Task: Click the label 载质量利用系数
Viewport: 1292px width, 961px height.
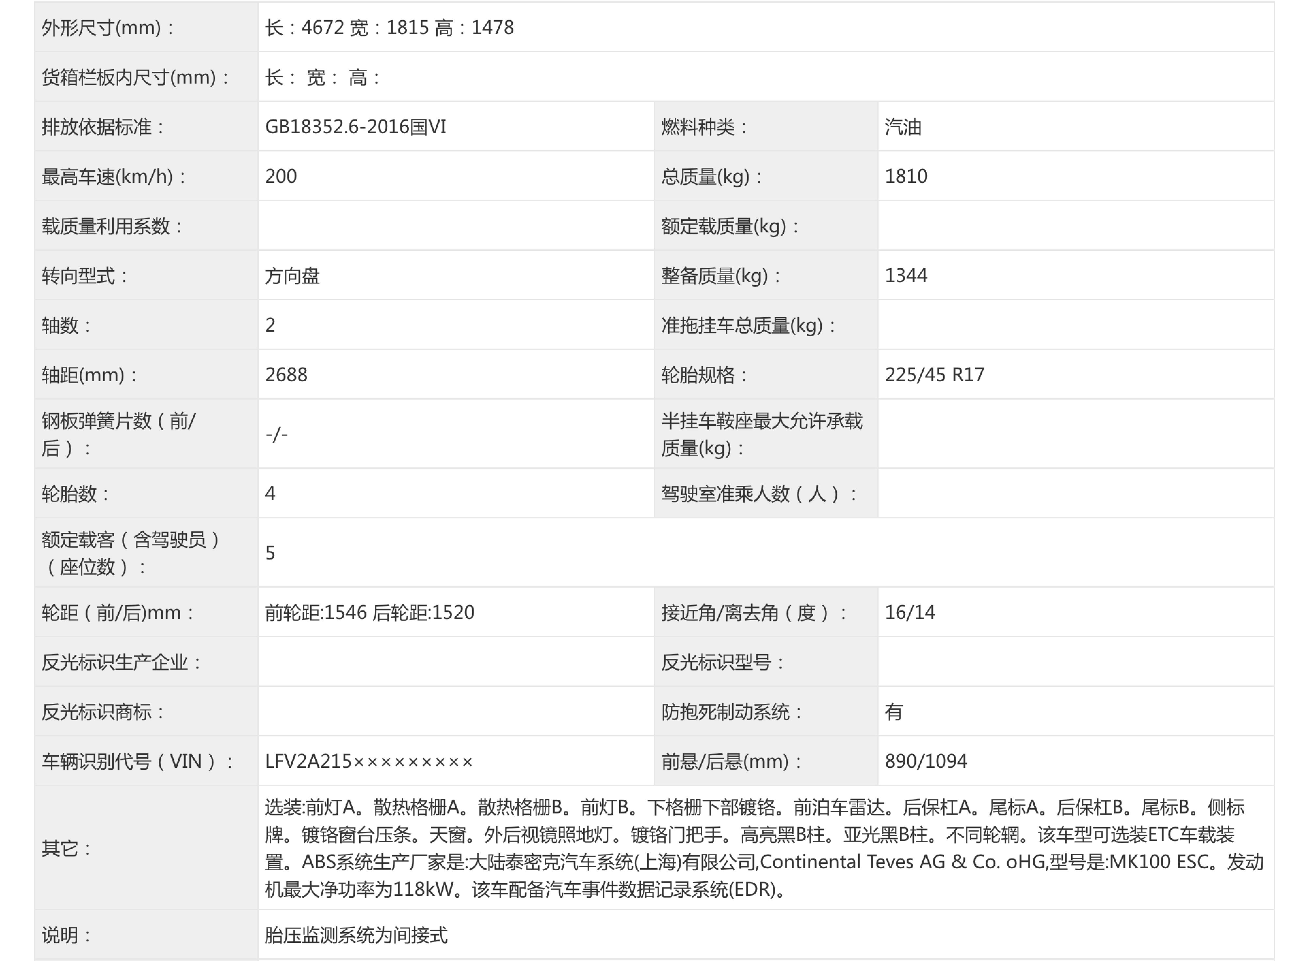Action: (112, 226)
